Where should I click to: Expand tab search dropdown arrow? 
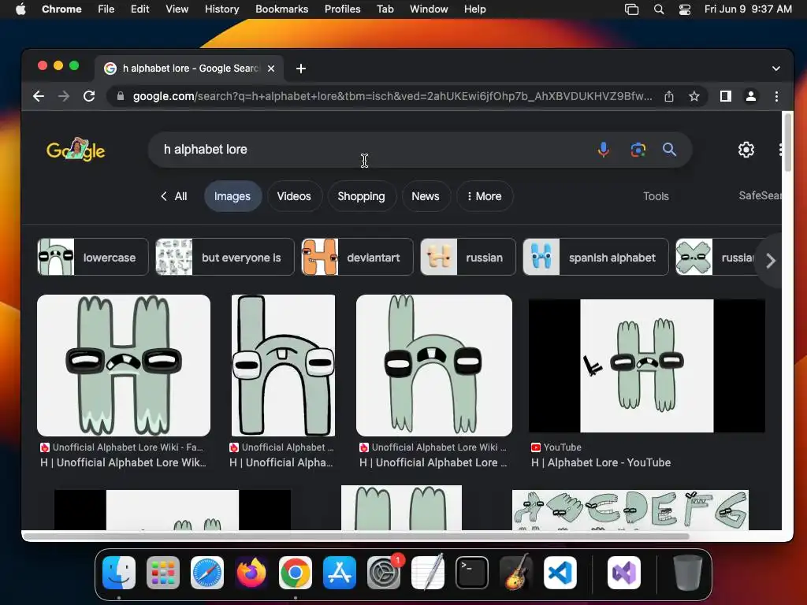point(776,69)
